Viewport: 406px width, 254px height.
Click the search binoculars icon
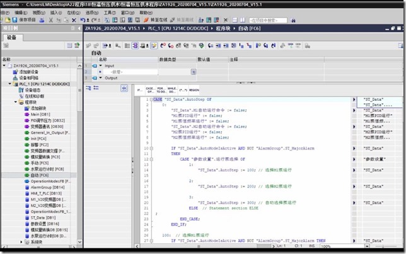293,20
